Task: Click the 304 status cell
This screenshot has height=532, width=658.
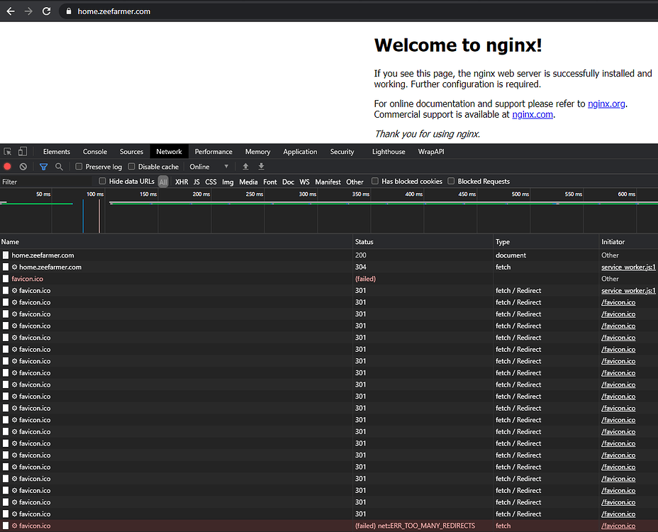Action: (x=360, y=267)
